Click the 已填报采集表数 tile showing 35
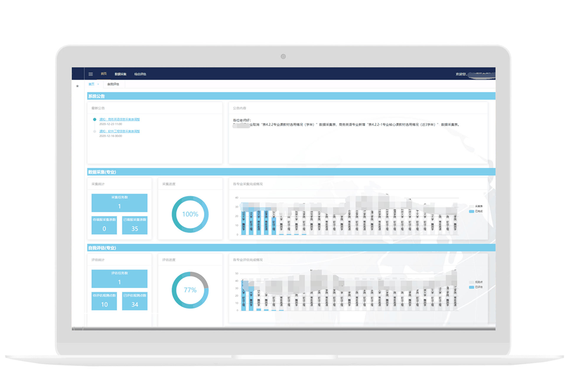The height and width of the screenshot is (378, 567). (x=135, y=226)
